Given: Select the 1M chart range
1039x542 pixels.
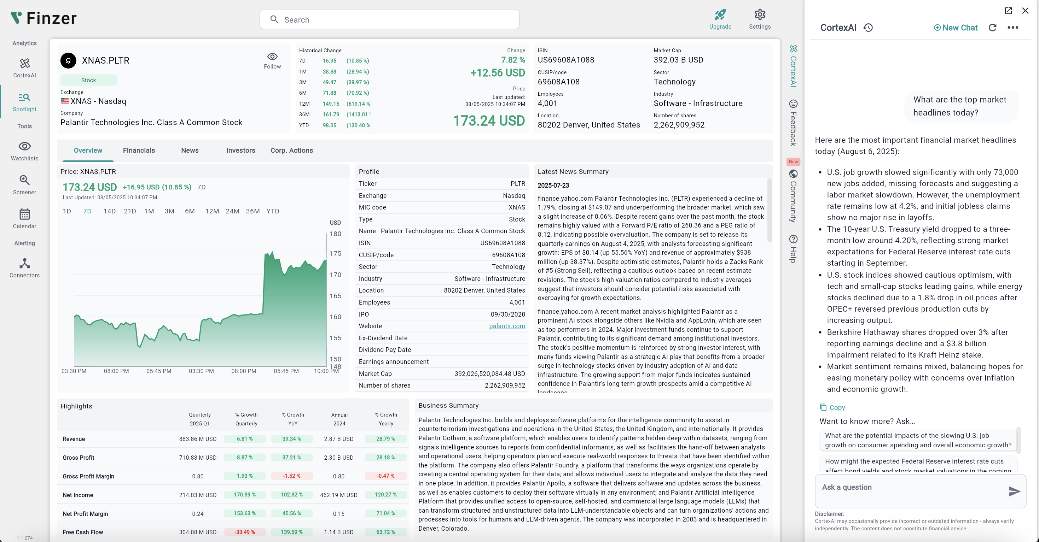Looking at the screenshot, I should click(x=149, y=211).
